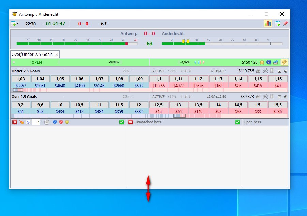Toggle the lightning quick-bet icon
The height and width of the screenshot is (216, 307).
[284, 62]
